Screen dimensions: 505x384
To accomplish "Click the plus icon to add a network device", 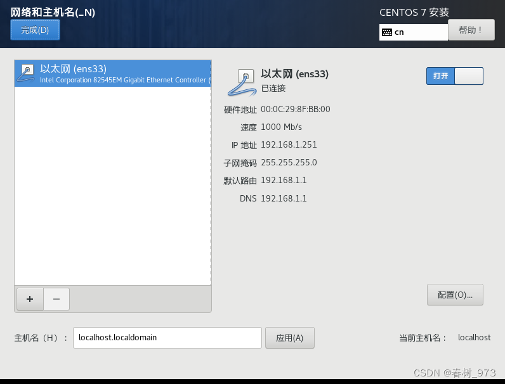I will point(30,299).
